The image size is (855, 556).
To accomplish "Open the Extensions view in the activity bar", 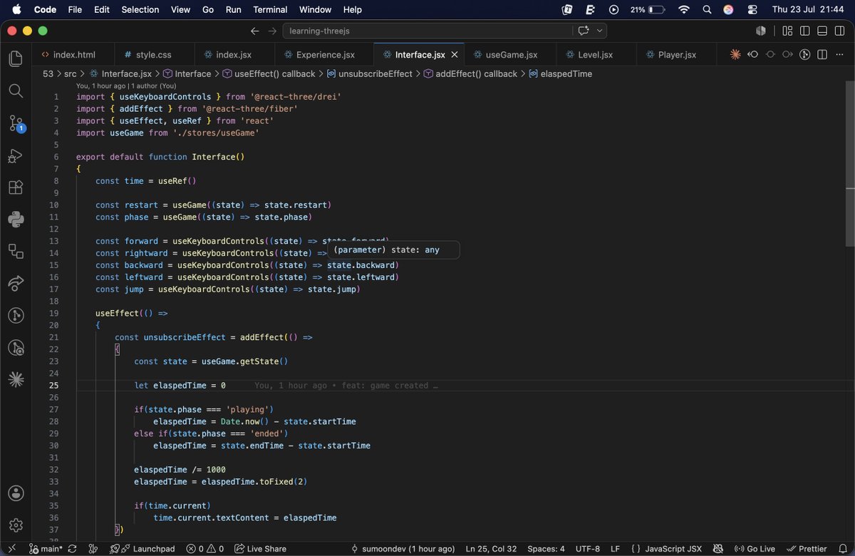I will pos(16,187).
